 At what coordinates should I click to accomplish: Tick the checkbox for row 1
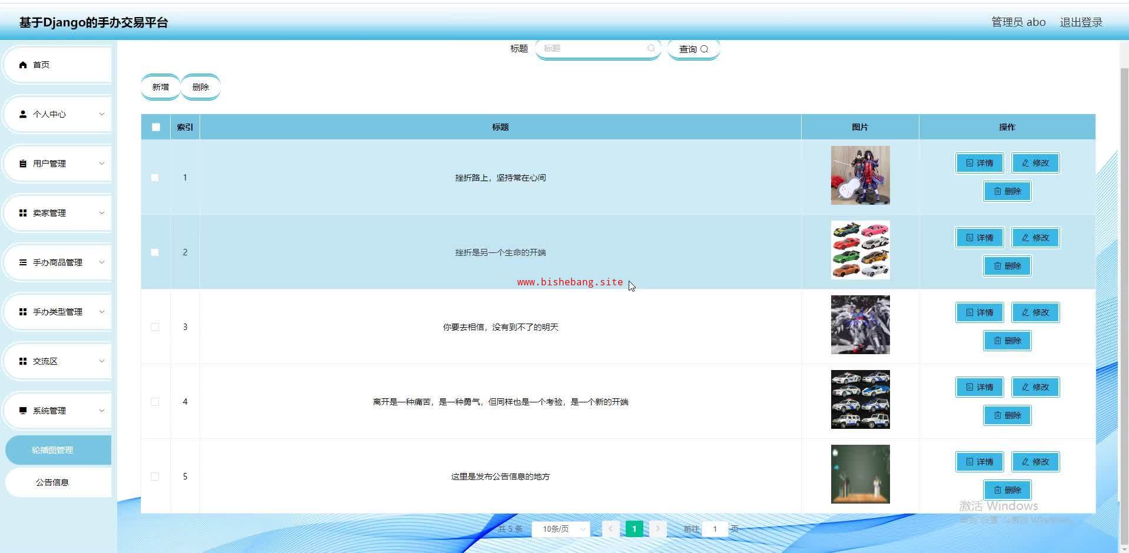click(155, 178)
